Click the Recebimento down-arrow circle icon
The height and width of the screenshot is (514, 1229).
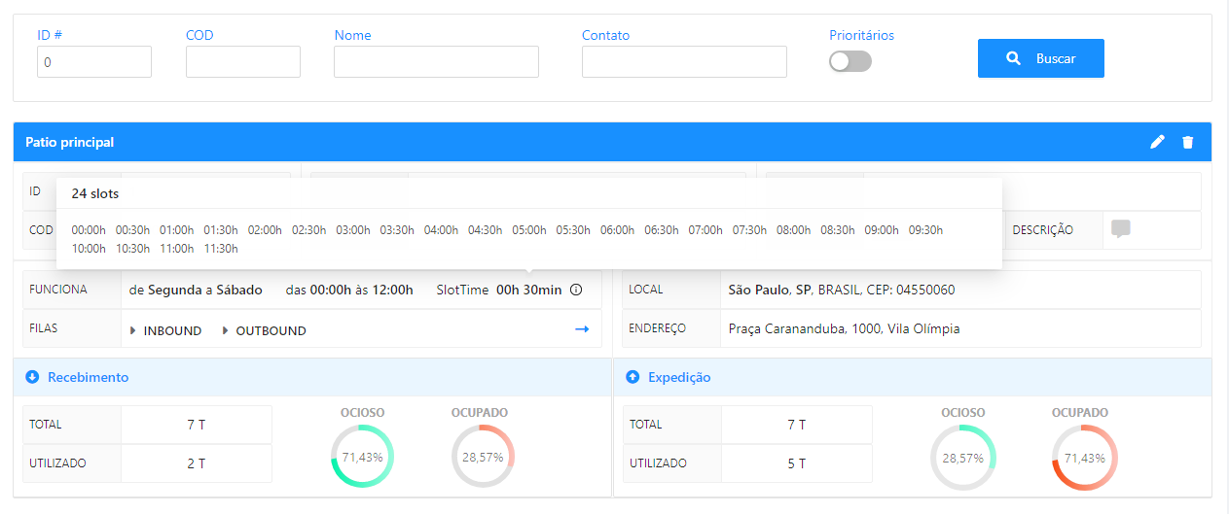pos(32,377)
